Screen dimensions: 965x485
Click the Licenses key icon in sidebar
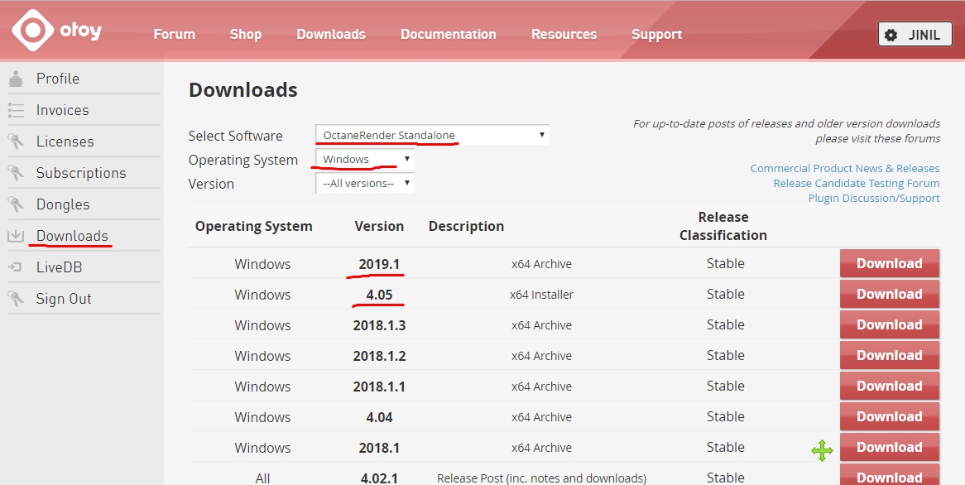click(x=16, y=142)
